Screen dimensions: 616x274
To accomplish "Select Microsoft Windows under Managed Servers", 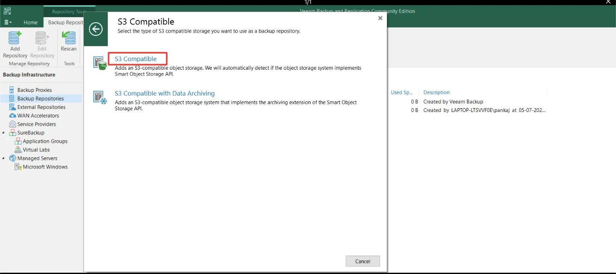I will click(x=45, y=167).
